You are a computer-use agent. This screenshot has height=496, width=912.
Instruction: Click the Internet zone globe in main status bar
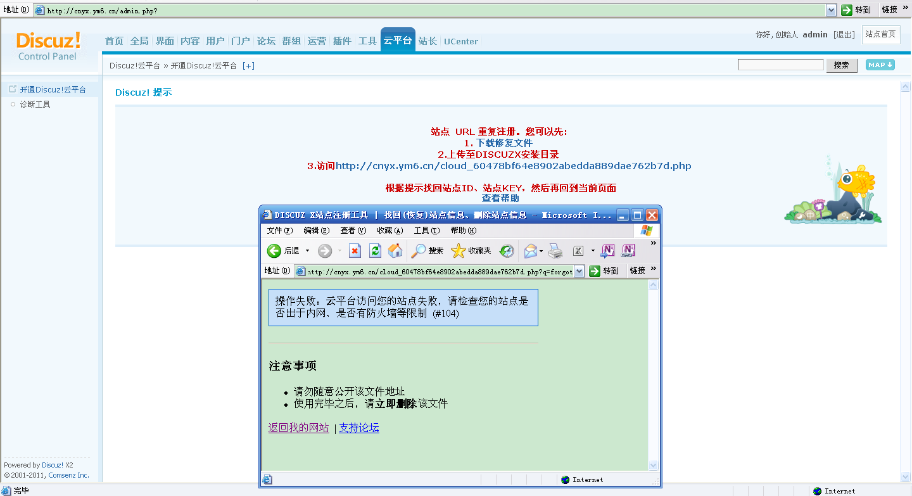coord(817,491)
